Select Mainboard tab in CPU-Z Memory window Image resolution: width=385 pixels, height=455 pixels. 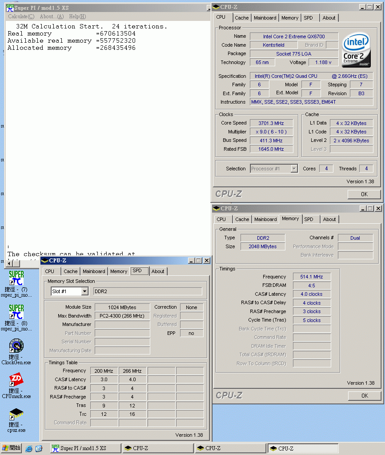coord(265,219)
